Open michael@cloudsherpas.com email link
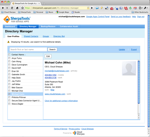Image resolution: width=150 pixels, height=137 pixels. 57,71
